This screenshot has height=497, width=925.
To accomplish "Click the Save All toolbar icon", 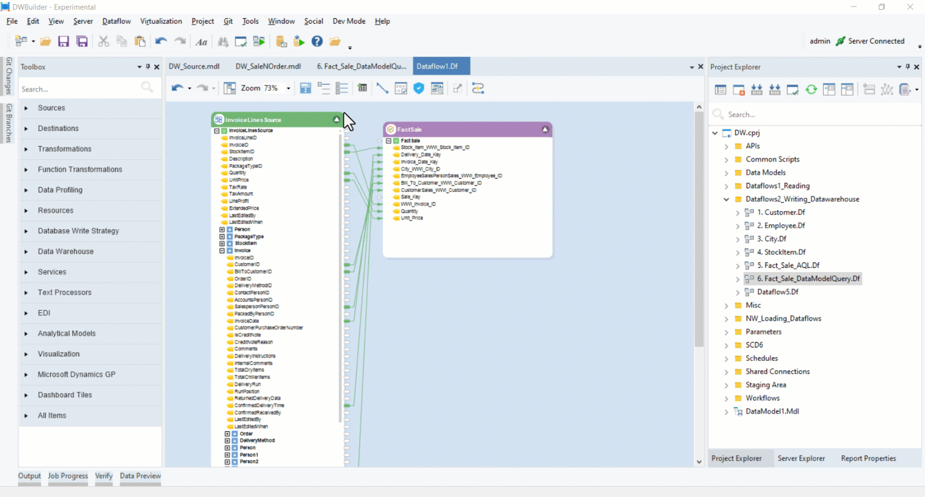I will point(82,41).
